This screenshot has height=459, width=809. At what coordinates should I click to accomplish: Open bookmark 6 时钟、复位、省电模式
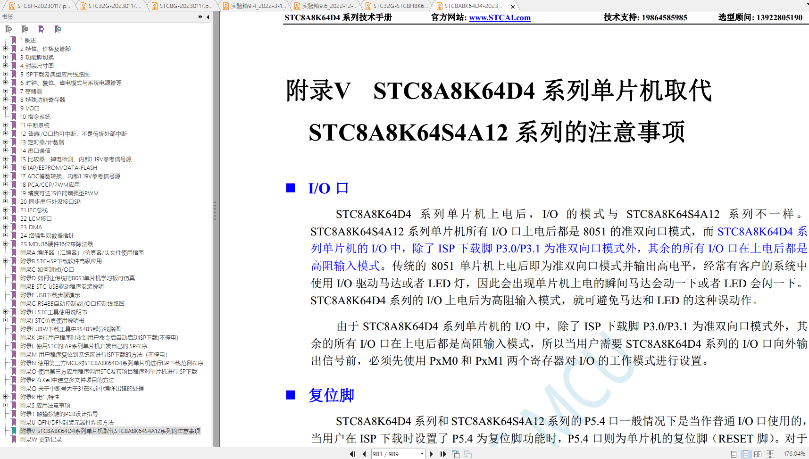(71, 83)
